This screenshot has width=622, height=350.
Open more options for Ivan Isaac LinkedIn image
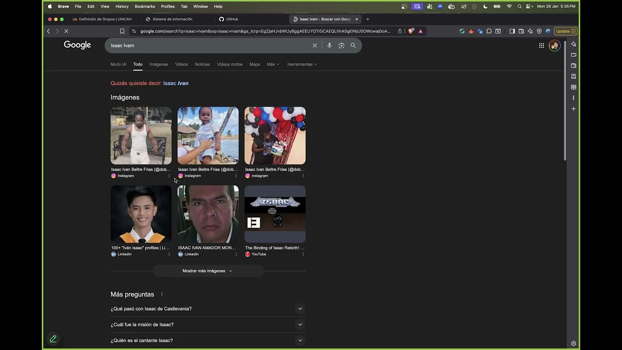coord(169,254)
